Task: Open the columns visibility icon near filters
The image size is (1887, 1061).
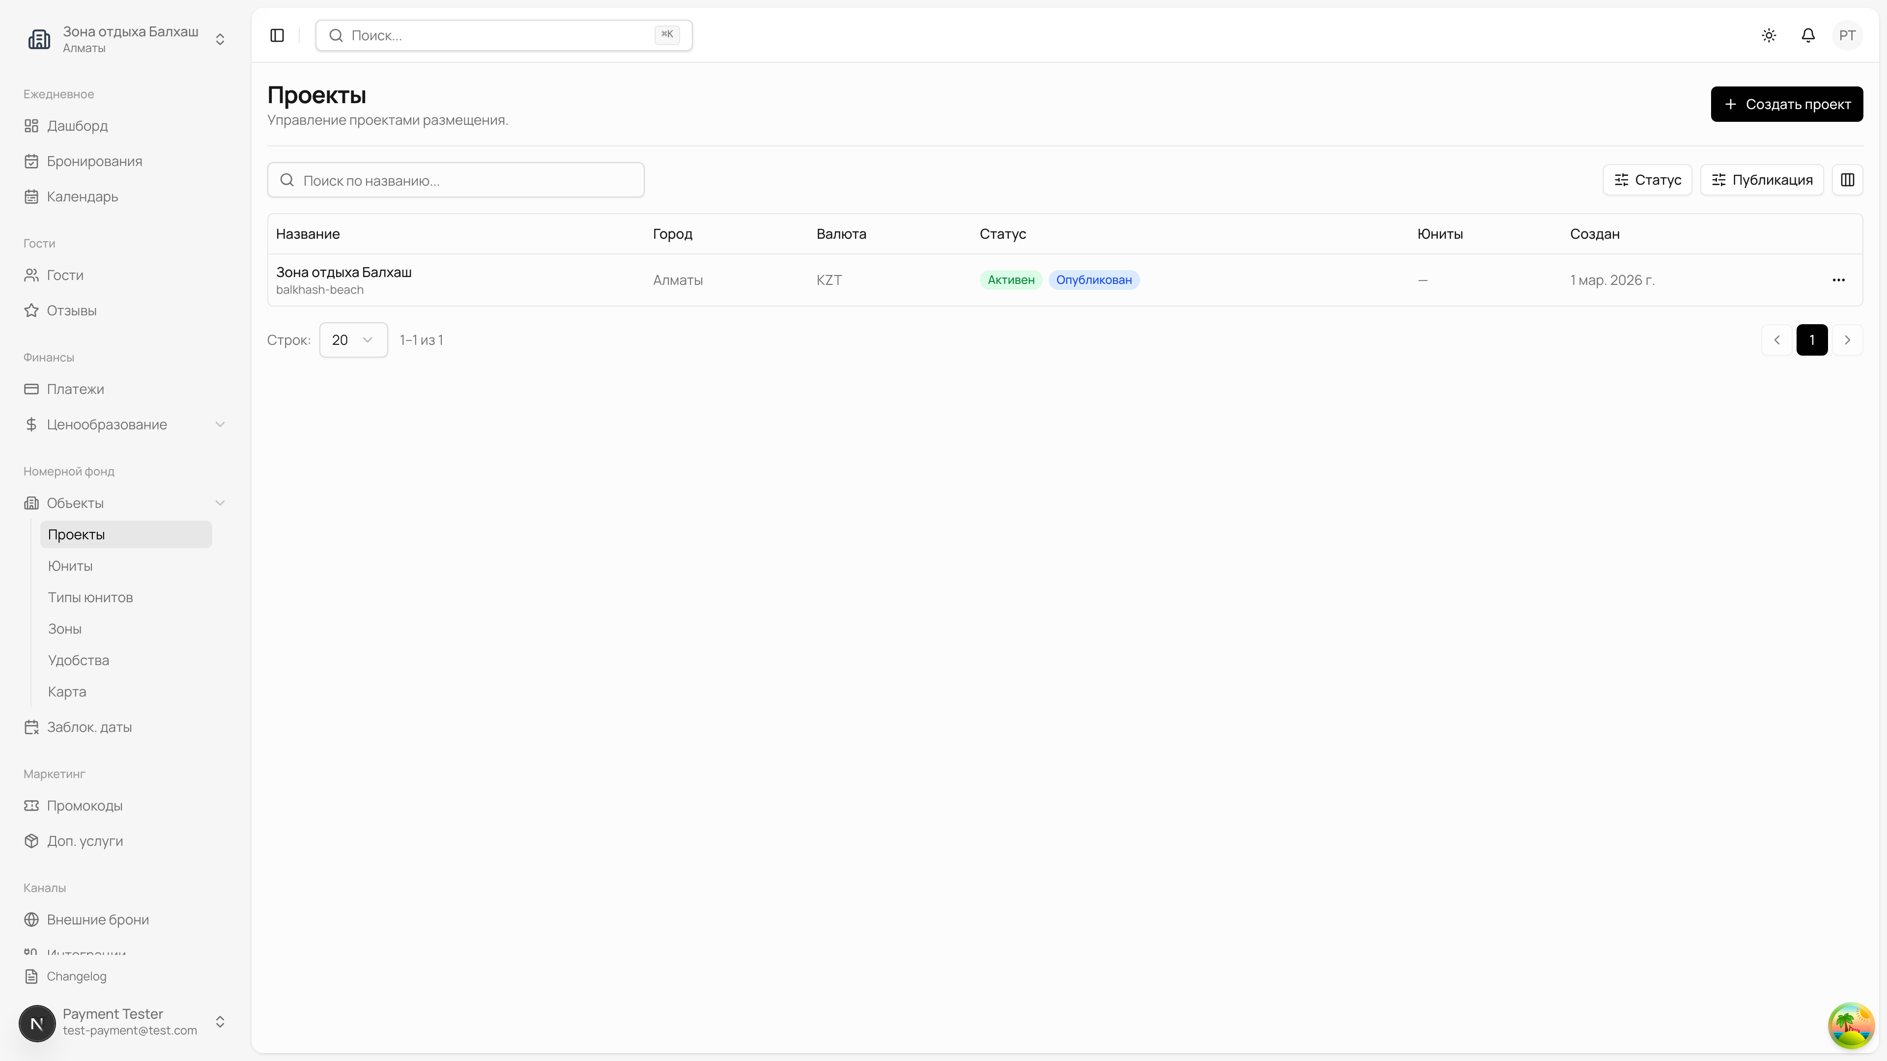Action: [1848, 179]
